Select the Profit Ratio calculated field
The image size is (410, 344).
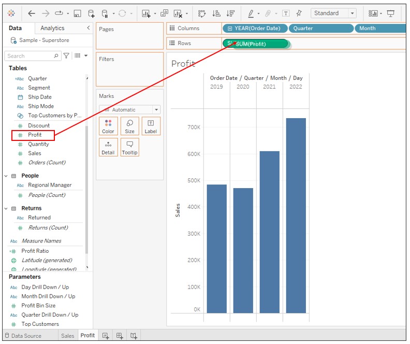[35, 251]
